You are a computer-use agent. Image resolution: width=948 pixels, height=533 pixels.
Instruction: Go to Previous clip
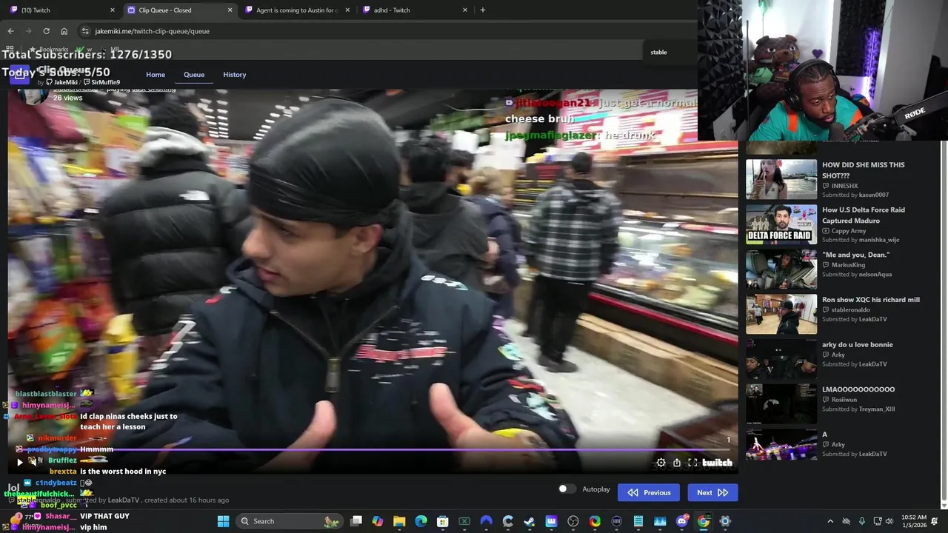[x=649, y=492]
